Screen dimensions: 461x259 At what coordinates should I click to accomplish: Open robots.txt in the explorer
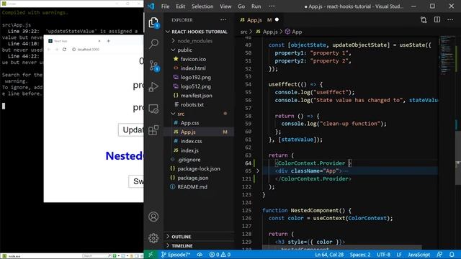(x=192, y=104)
